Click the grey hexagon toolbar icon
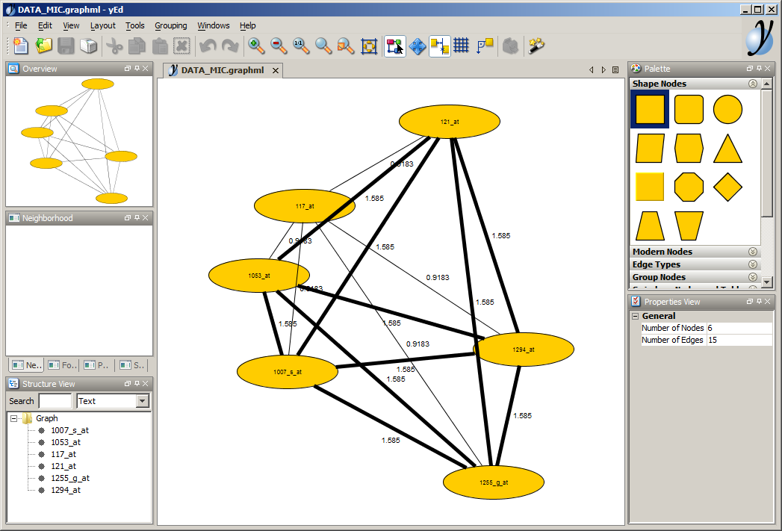Viewport: 782px width, 531px height. [x=510, y=46]
